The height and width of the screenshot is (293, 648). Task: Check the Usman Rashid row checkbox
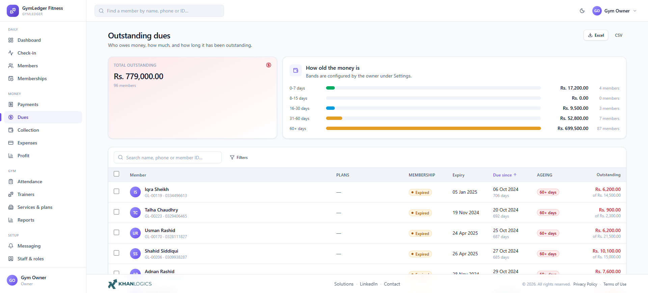(x=116, y=232)
